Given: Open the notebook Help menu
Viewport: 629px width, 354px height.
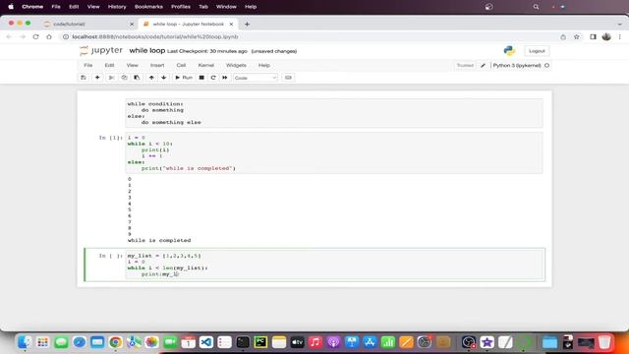Looking at the screenshot, I should (x=264, y=65).
